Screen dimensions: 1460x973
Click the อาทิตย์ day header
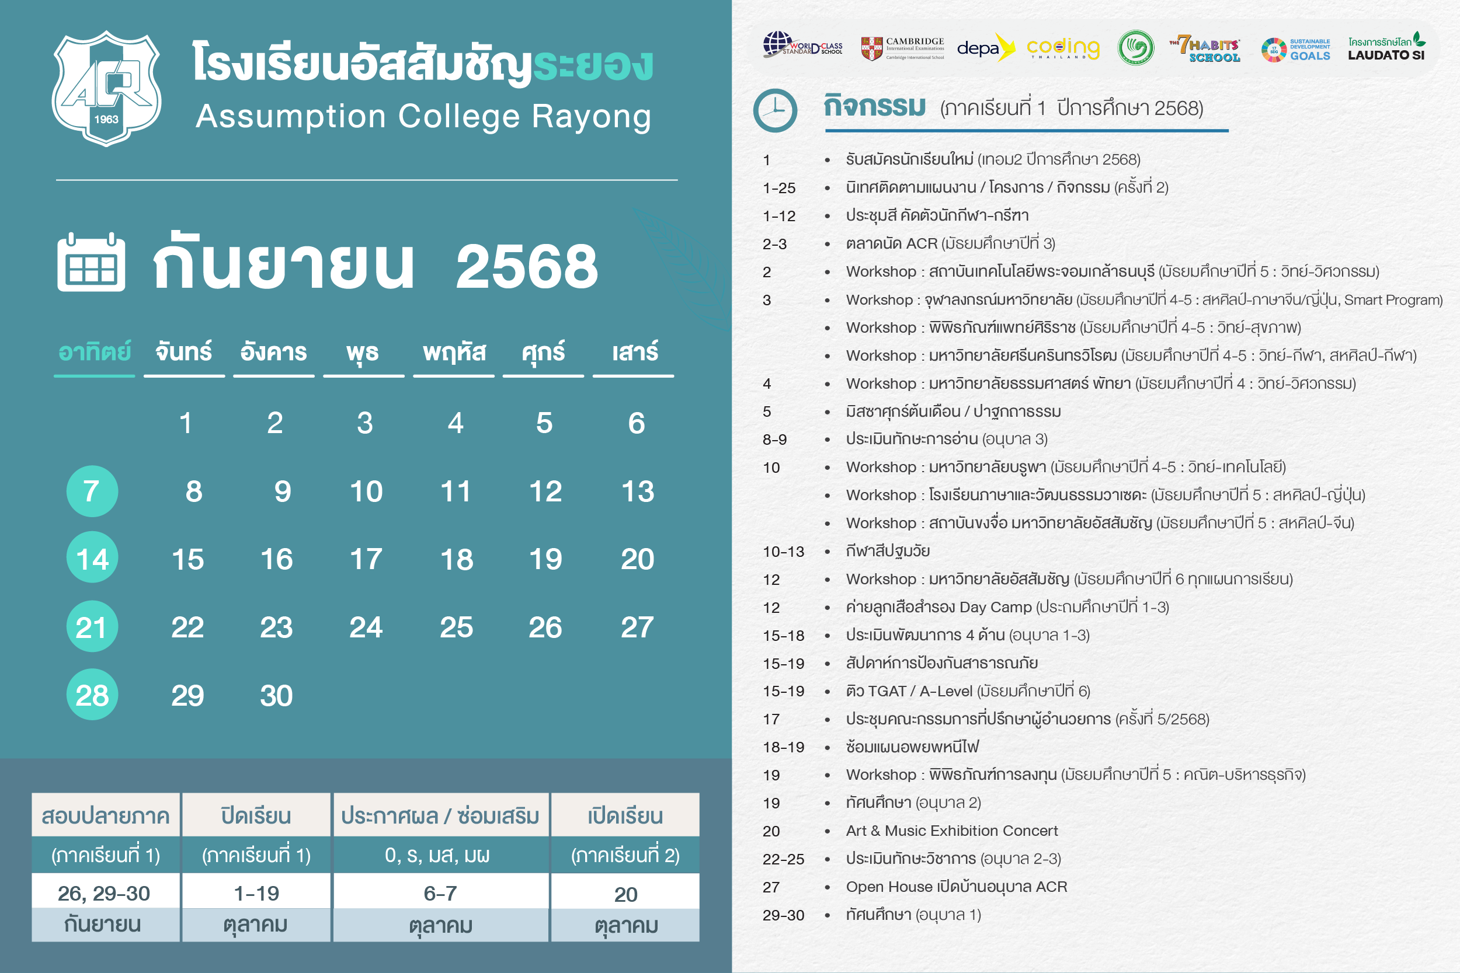pos(95,352)
